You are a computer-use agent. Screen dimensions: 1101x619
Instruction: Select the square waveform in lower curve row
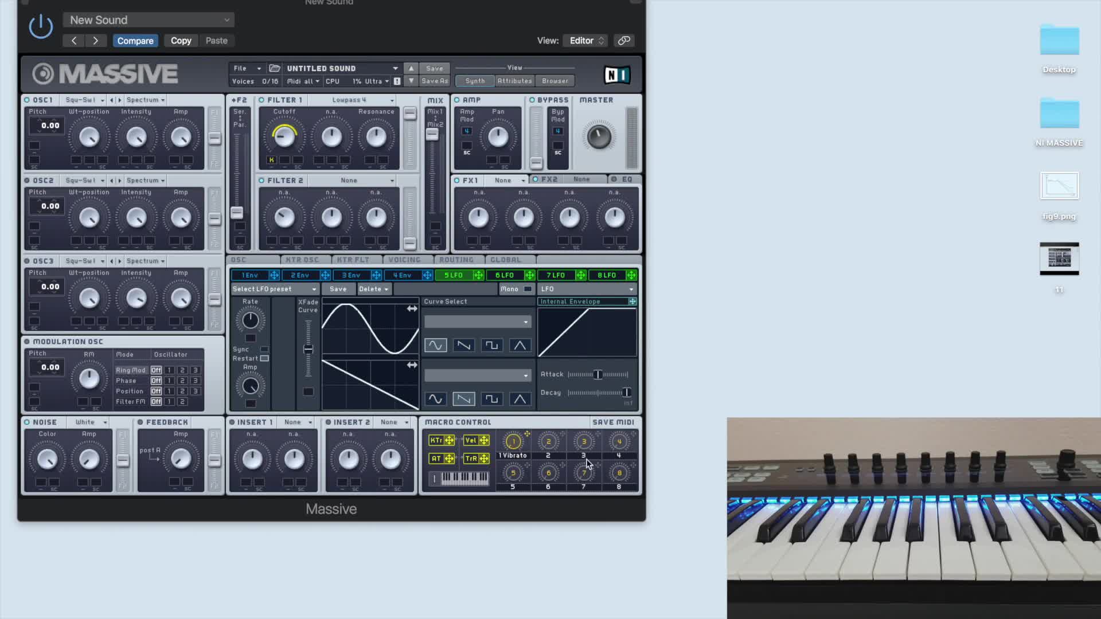[x=491, y=398]
